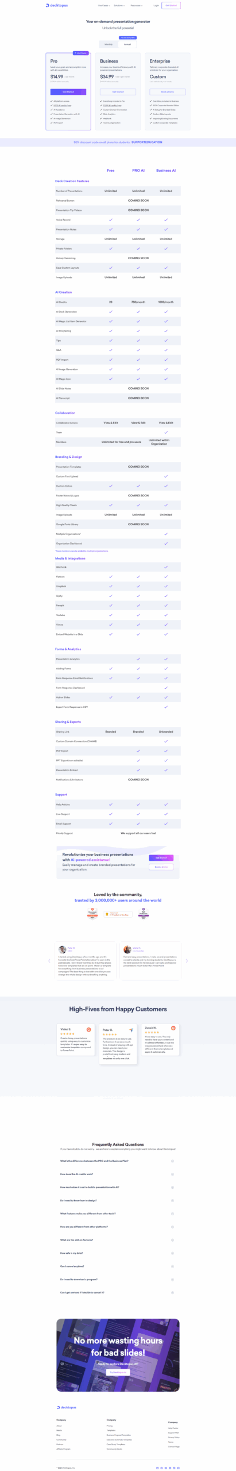Image resolution: width=236 pixels, height=1471 pixels.
Task: Click the Try Decktopus AI button
Action: [x=118, y=1372]
